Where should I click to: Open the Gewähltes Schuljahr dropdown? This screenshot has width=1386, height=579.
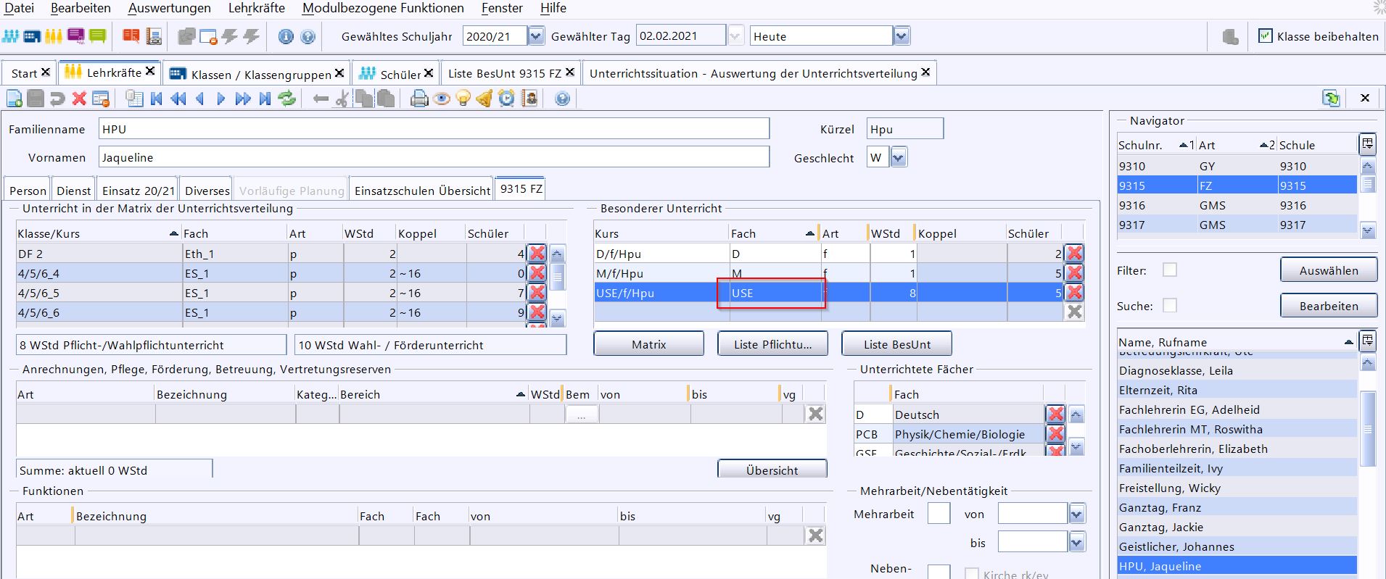tap(536, 36)
